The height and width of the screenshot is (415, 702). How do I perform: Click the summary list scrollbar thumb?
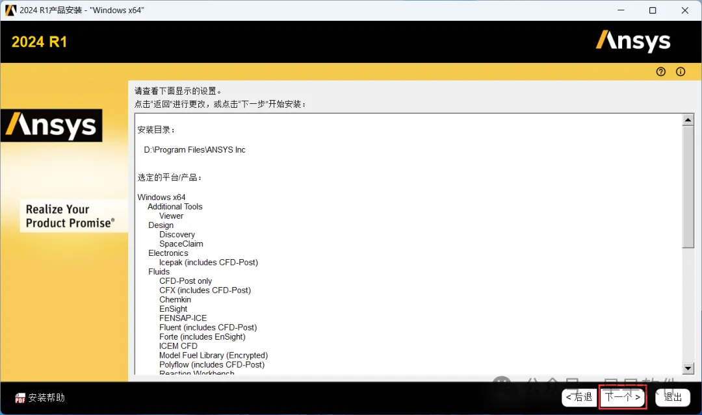point(688,187)
